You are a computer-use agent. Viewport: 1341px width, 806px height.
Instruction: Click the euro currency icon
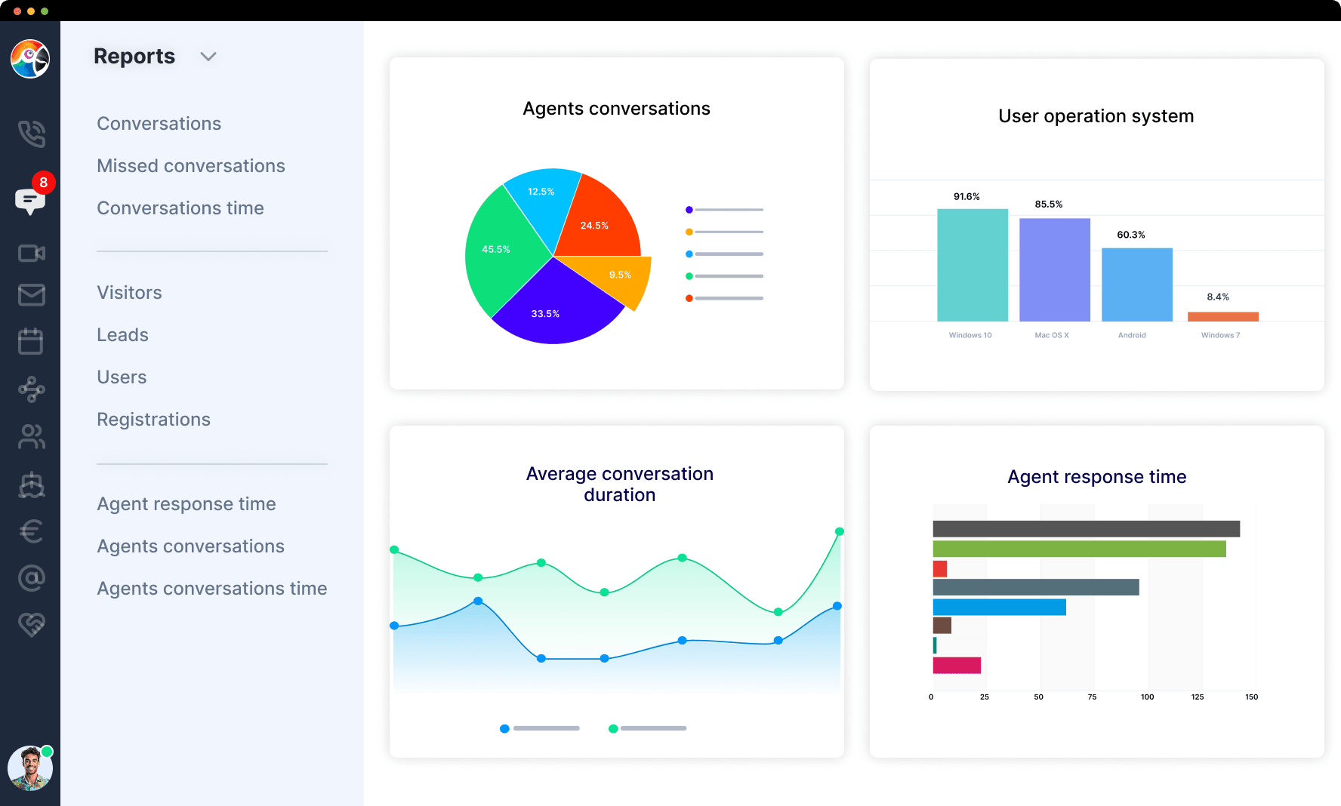31,531
